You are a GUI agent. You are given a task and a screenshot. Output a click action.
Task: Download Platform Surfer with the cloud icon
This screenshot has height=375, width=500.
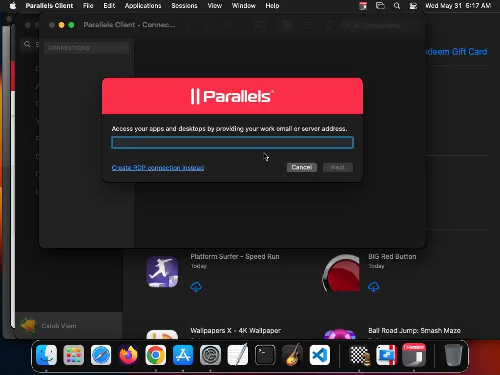tap(196, 287)
